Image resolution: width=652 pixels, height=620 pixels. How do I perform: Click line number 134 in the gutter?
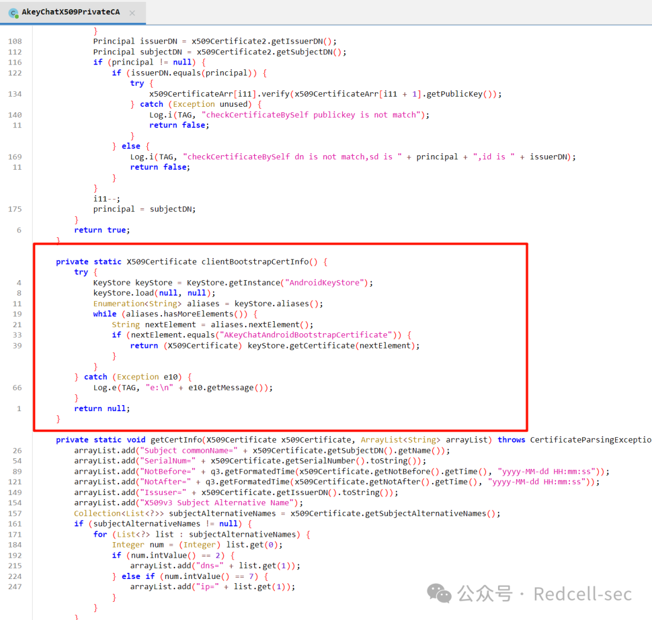click(14, 94)
